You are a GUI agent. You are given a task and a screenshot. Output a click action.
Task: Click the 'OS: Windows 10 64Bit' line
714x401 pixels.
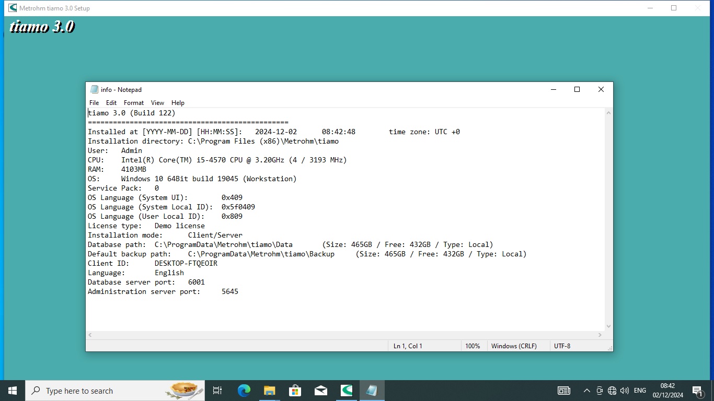192,179
